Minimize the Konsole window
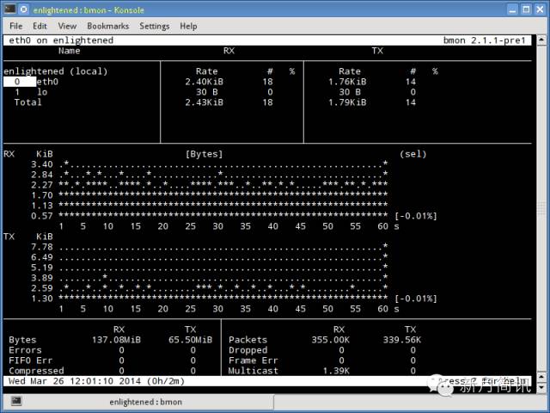The width and height of the screenshot is (550, 413). pos(512,9)
